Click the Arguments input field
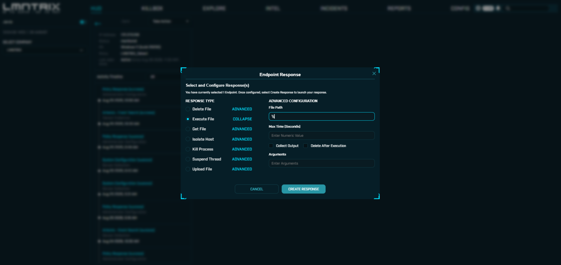The height and width of the screenshot is (265, 561). tap(322, 163)
